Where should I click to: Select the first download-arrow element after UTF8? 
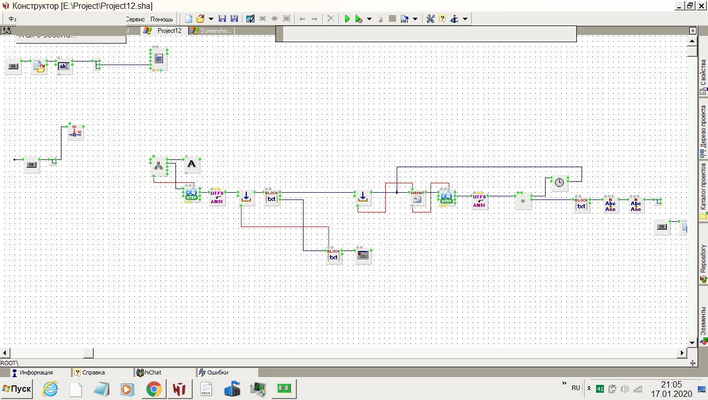(246, 197)
